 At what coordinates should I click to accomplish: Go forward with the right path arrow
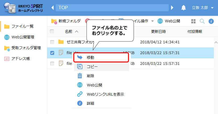point(172,8)
